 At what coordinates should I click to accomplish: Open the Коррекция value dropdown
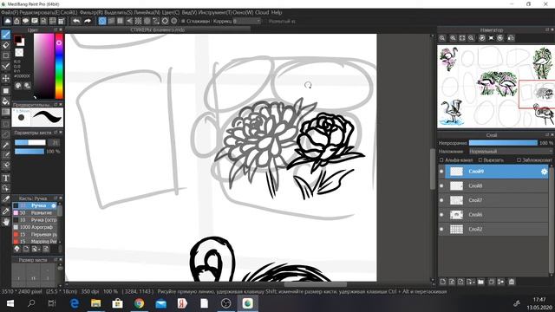pyautogui.click(x=246, y=21)
